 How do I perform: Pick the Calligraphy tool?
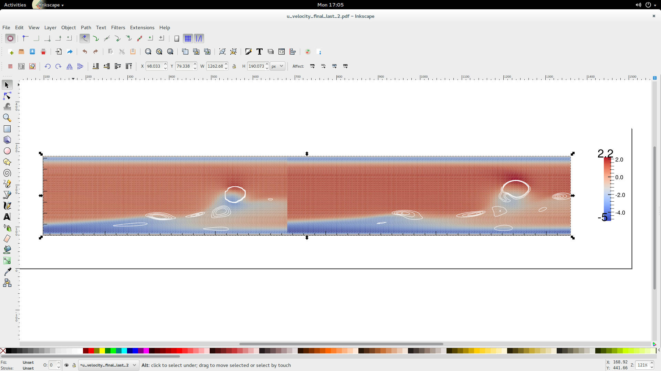coord(7,206)
